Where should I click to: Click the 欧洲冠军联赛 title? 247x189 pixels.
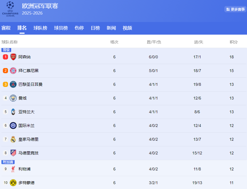tap(40, 6)
